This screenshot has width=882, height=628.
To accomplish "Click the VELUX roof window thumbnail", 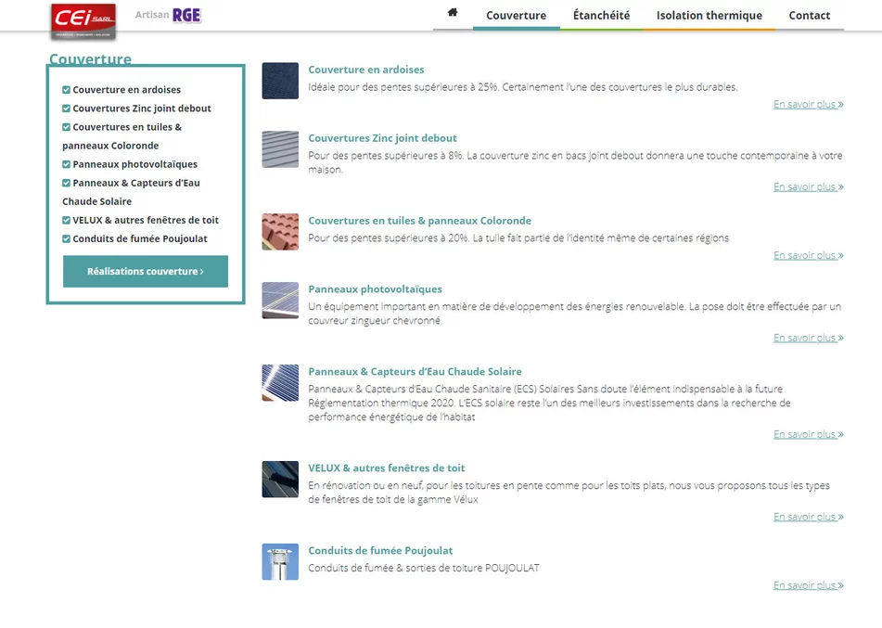I will [280, 480].
